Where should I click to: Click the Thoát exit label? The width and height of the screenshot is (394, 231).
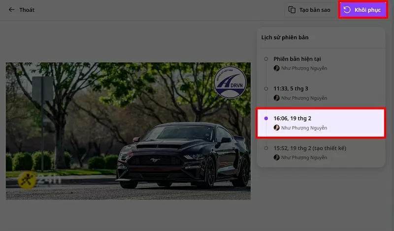tap(27, 10)
